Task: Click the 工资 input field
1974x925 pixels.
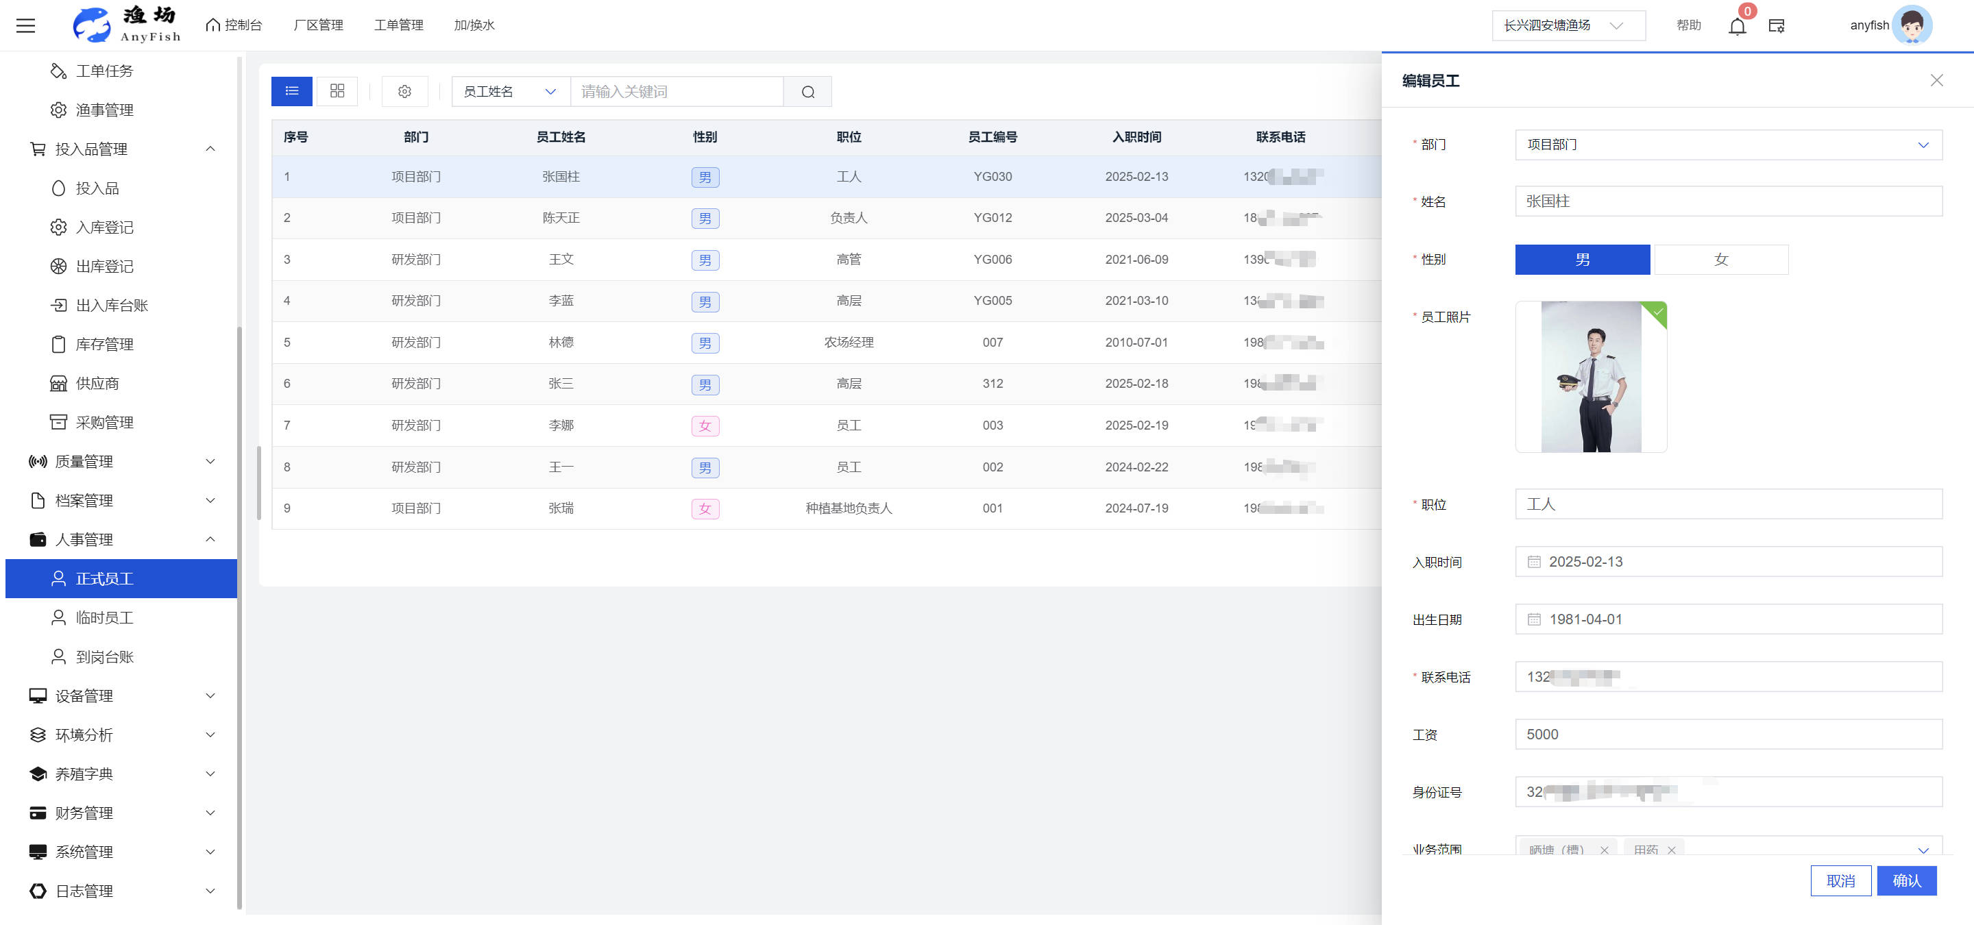Action: (1727, 734)
